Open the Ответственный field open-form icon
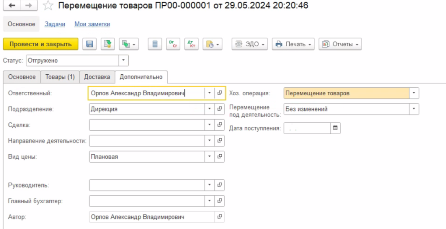446x229 pixels. tap(220, 93)
